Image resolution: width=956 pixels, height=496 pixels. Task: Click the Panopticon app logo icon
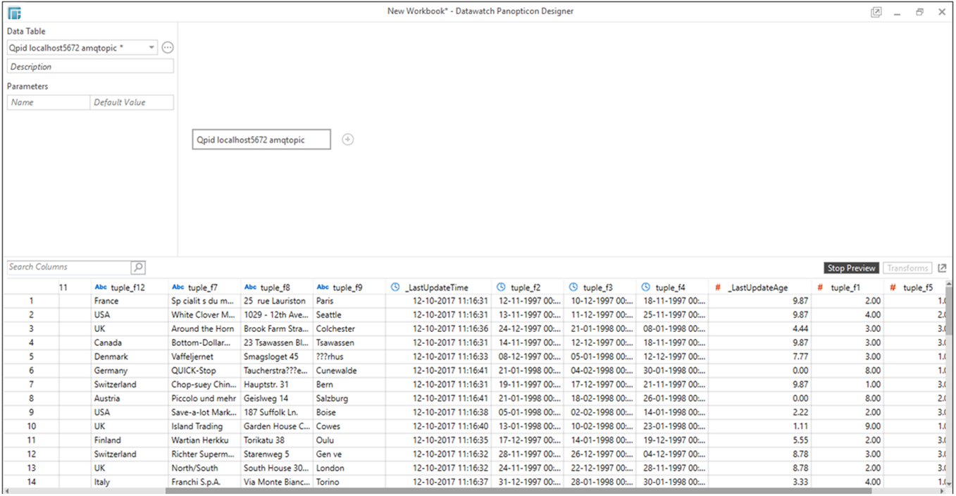point(14,13)
